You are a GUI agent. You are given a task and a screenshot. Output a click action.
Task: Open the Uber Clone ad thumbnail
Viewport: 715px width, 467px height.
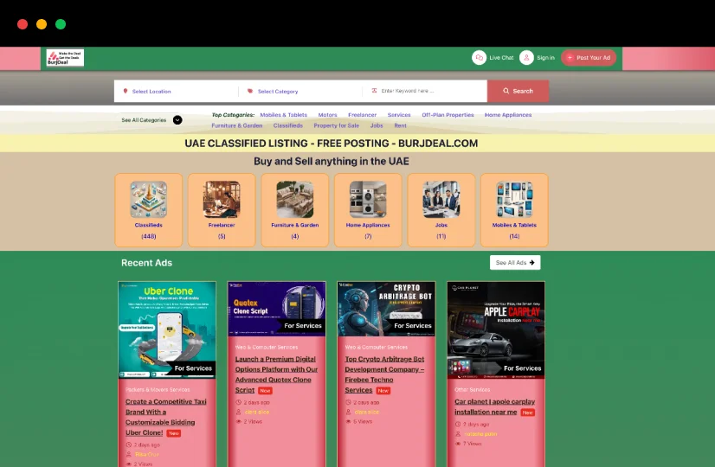pyautogui.click(x=167, y=330)
